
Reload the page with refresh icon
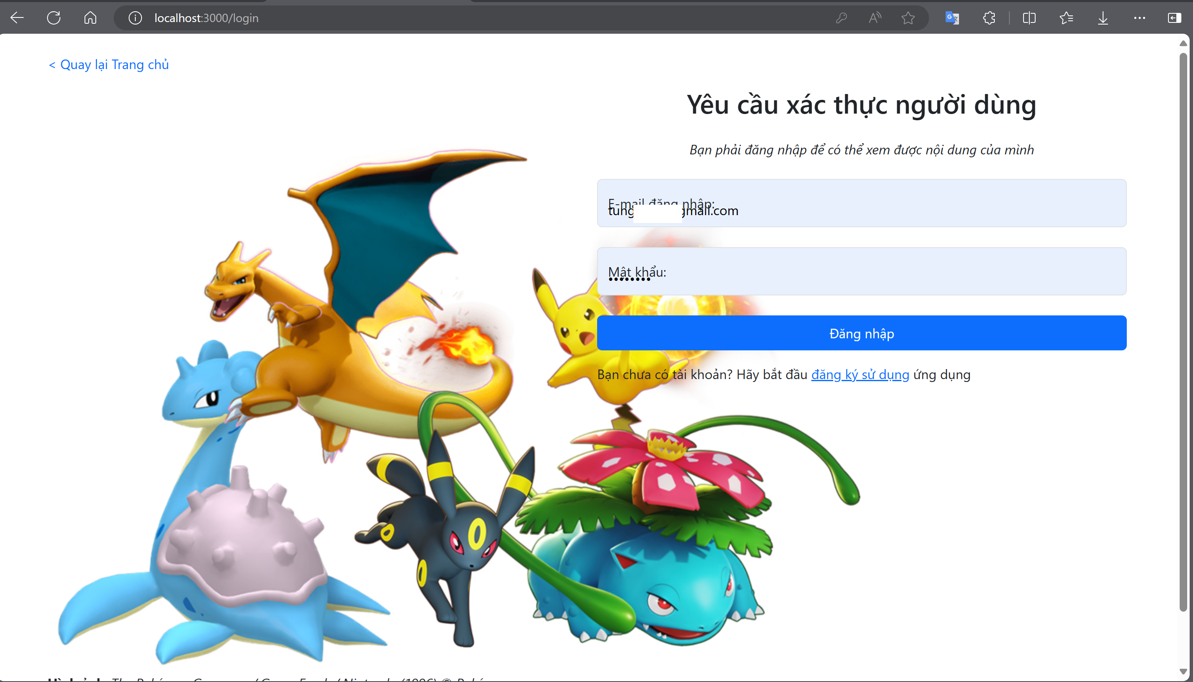coord(54,18)
